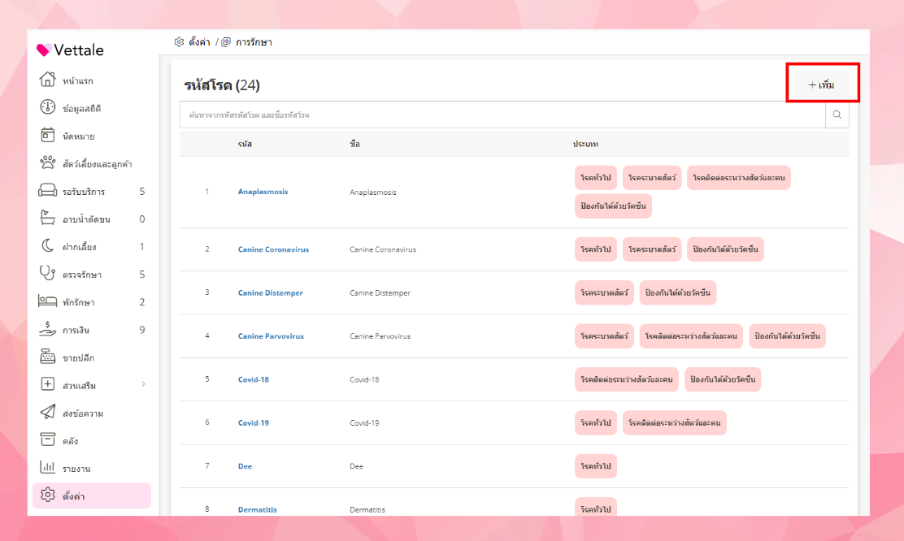Click the plus-box icon for ส่วนเสริม

click(x=47, y=383)
